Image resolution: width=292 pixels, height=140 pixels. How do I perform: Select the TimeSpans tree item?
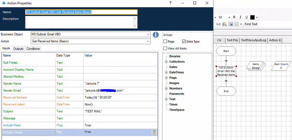pyautogui.click(x=177, y=110)
